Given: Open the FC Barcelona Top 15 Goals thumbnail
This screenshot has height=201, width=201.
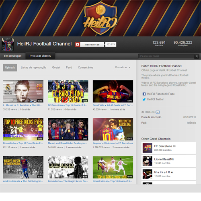Looking at the screenshot, I should point(68,91).
